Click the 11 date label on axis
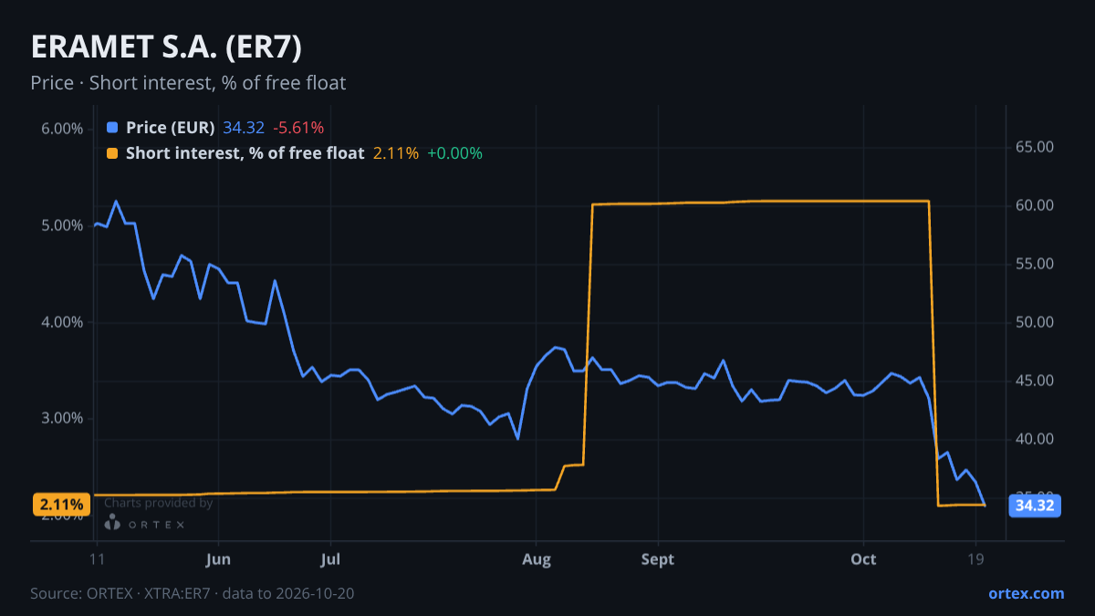The height and width of the screenshot is (616, 1095). (96, 559)
